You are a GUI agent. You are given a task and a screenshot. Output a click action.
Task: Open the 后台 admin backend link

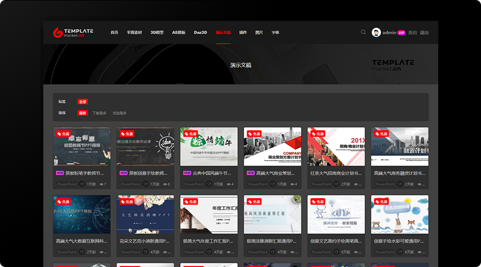pos(413,33)
